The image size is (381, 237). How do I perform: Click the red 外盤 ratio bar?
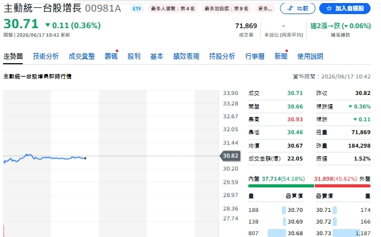(342, 186)
